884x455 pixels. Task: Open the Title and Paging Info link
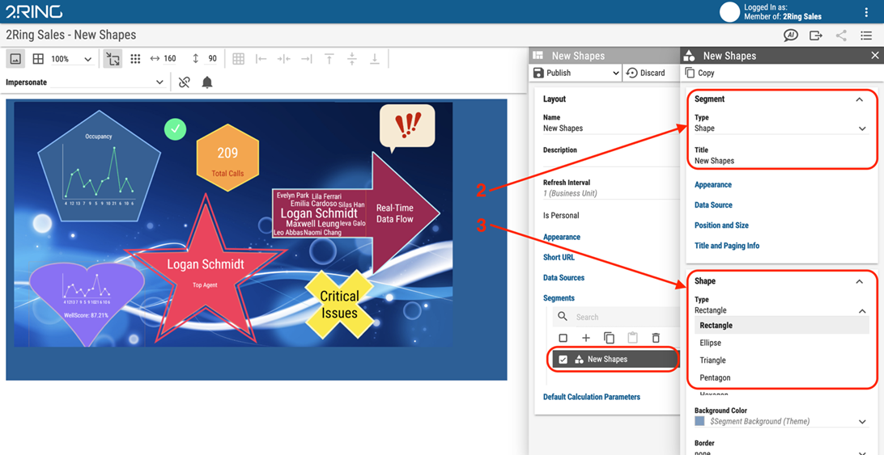pyautogui.click(x=727, y=246)
